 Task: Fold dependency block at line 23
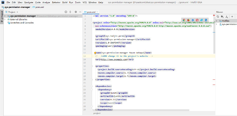pyautogui.click(x=92, y=90)
